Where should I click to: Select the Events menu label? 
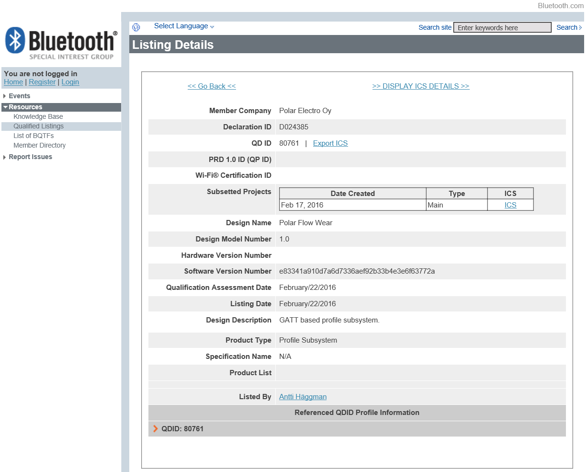pyautogui.click(x=19, y=96)
